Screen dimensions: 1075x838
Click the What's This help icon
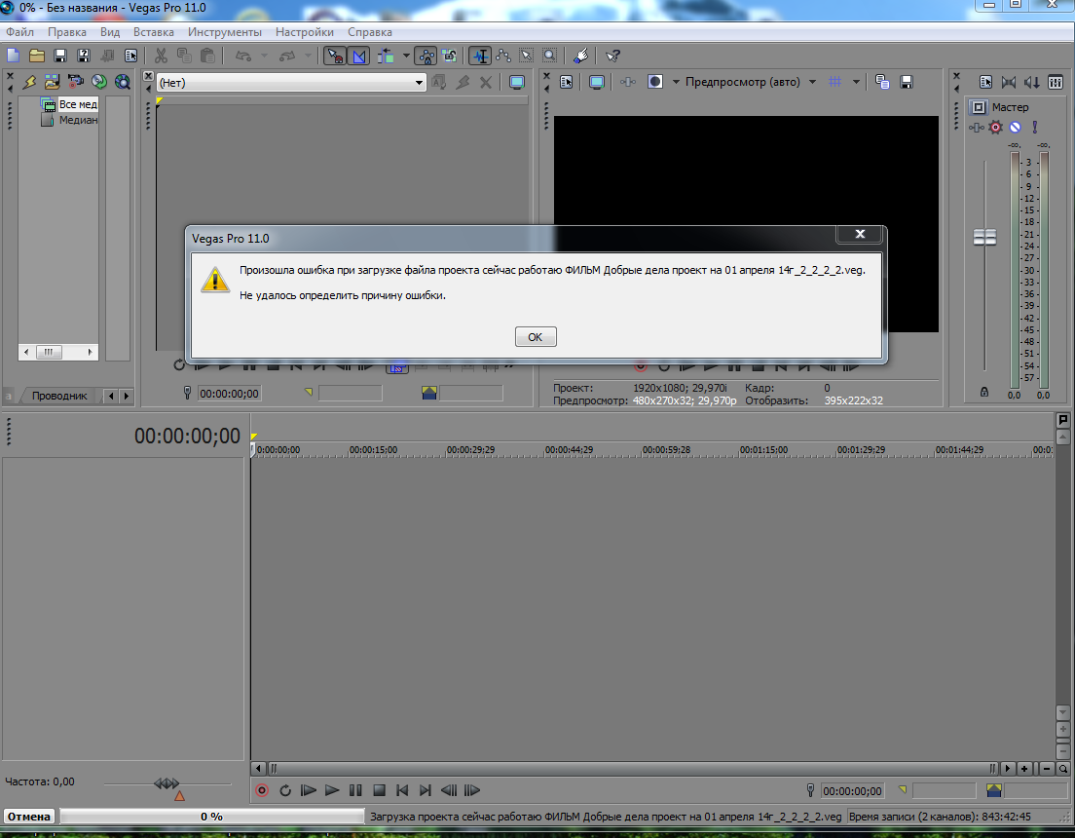[612, 56]
